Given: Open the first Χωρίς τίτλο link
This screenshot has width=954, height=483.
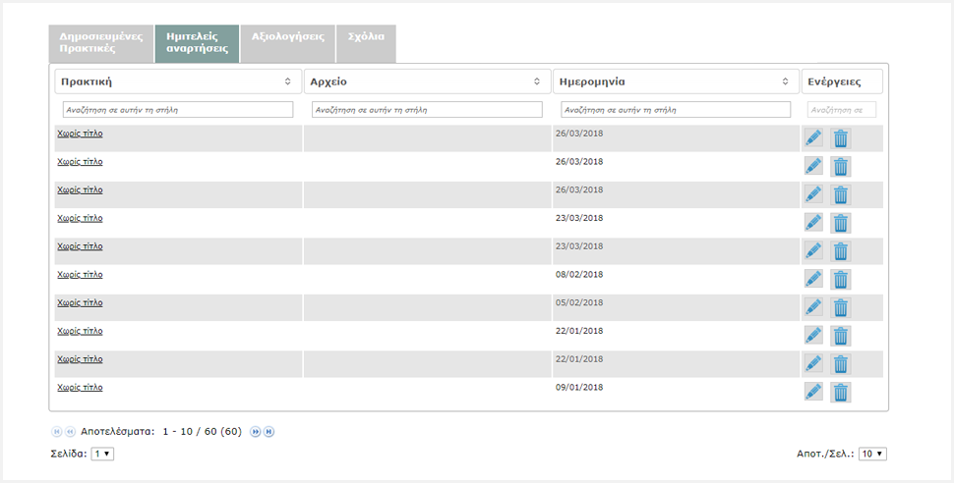Looking at the screenshot, I should coord(80,134).
